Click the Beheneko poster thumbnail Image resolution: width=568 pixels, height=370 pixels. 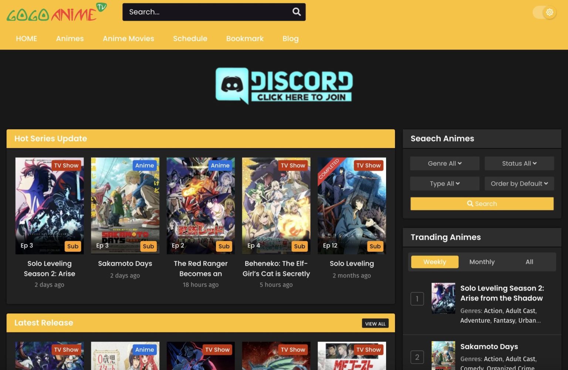tap(276, 206)
